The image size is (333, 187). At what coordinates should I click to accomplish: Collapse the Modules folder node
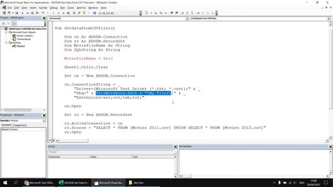pyautogui.click(x=6, y=43)
